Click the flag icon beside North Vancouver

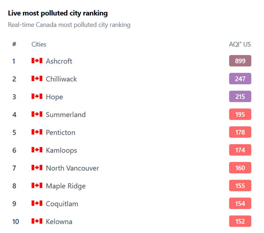click(x=37, y=167)
